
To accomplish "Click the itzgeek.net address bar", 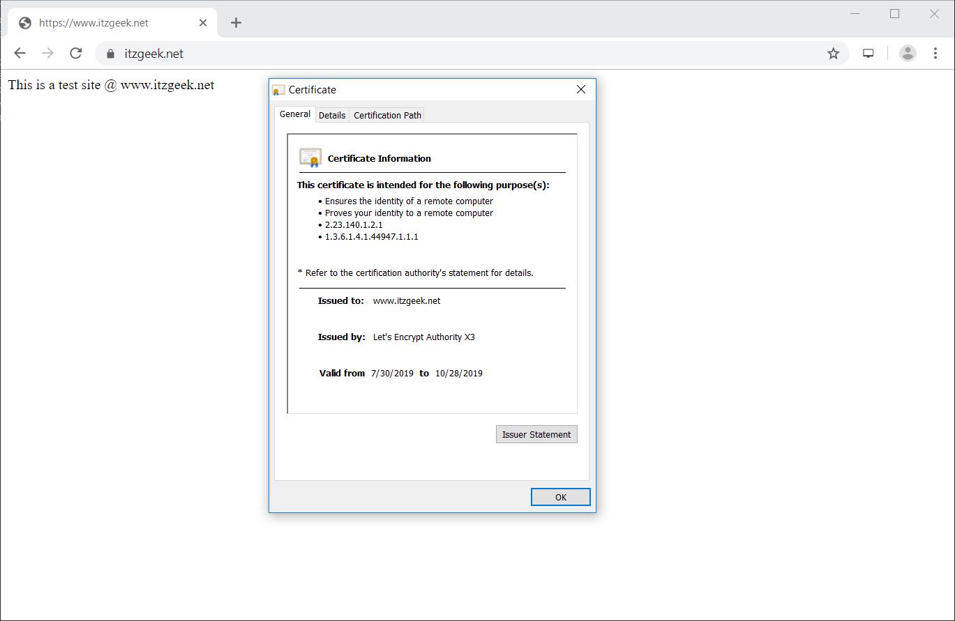I will click(x=153, y=53).
